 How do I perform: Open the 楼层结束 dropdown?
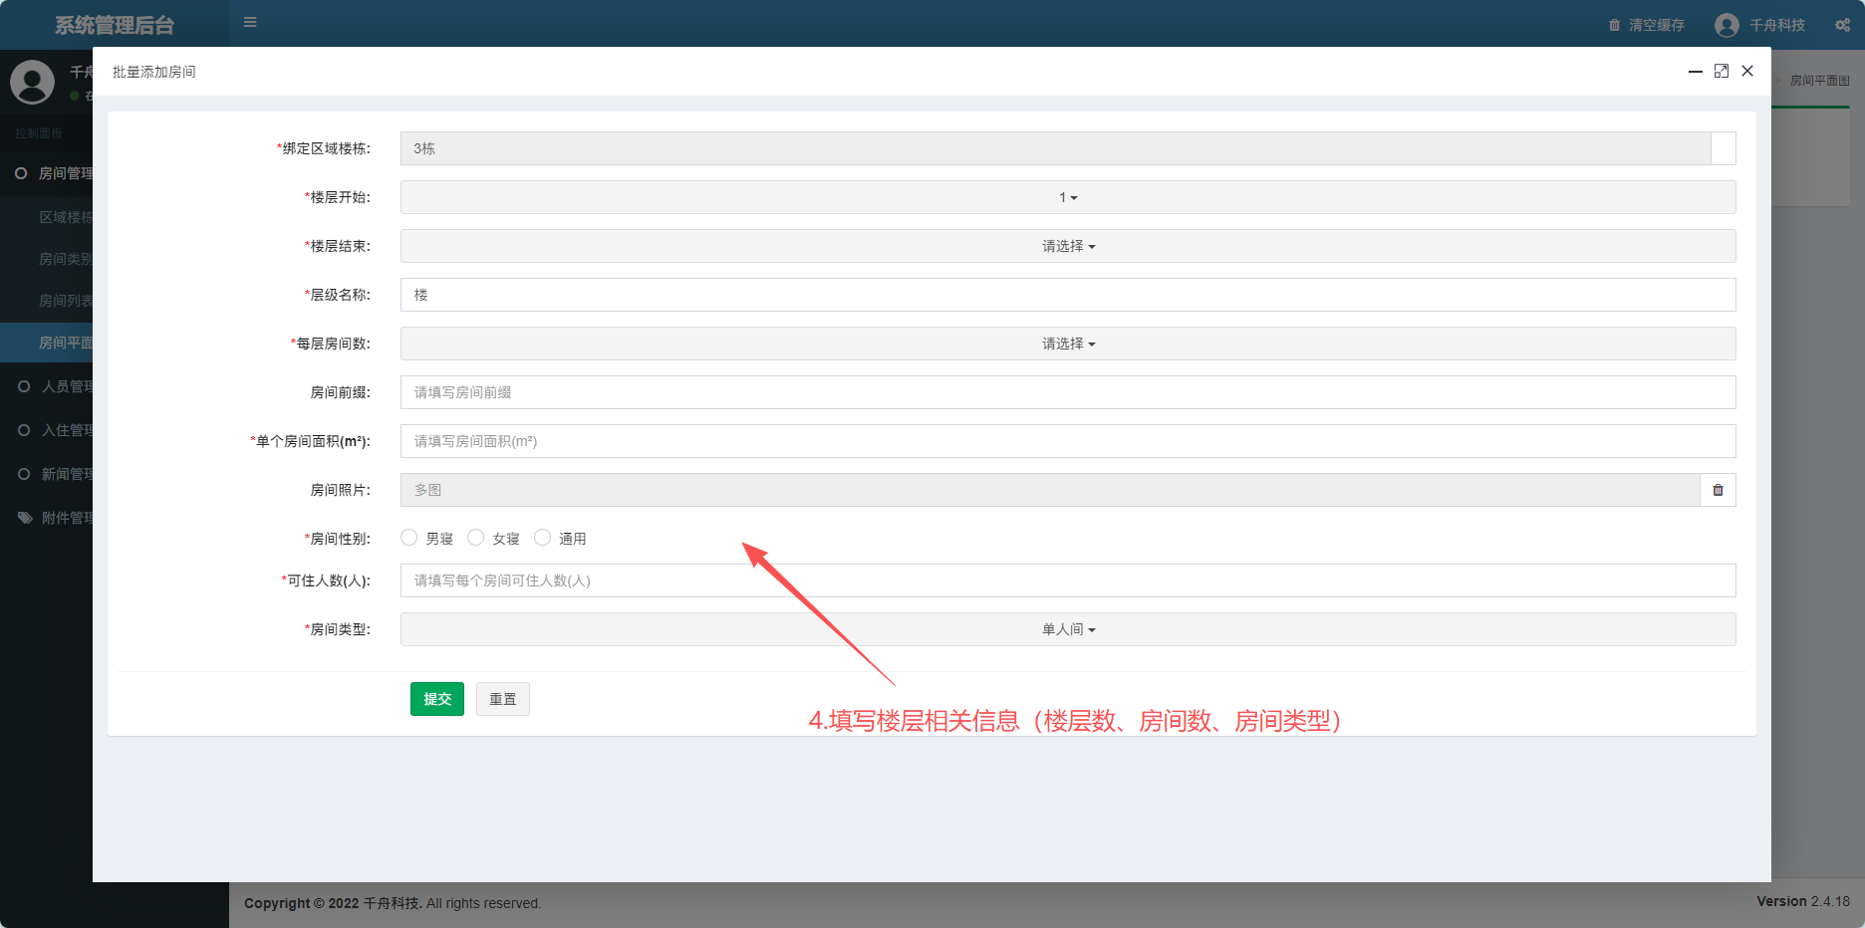(1067, 246)
